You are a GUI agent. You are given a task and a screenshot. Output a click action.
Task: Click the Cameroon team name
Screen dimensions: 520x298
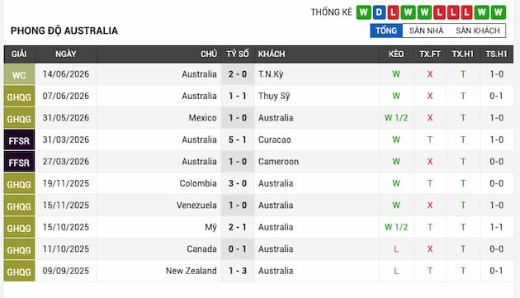pyautogui.click(x=278, y=162)
